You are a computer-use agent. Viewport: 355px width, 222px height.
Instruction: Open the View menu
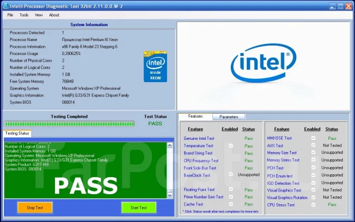coord(39,15)
